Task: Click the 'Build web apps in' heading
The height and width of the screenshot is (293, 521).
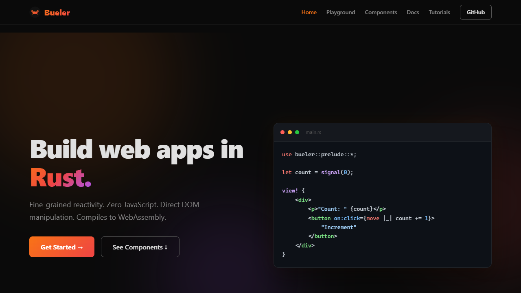Action: (137, 149)
